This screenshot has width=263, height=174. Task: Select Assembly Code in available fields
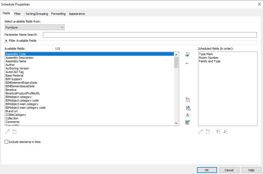click(x=90, y=54)
